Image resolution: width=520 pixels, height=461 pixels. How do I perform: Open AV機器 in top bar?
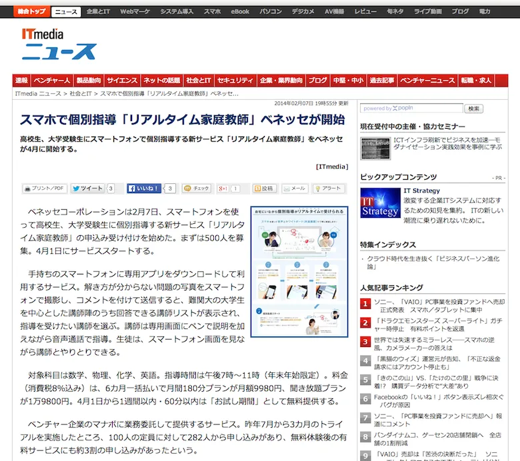point(334,11)
